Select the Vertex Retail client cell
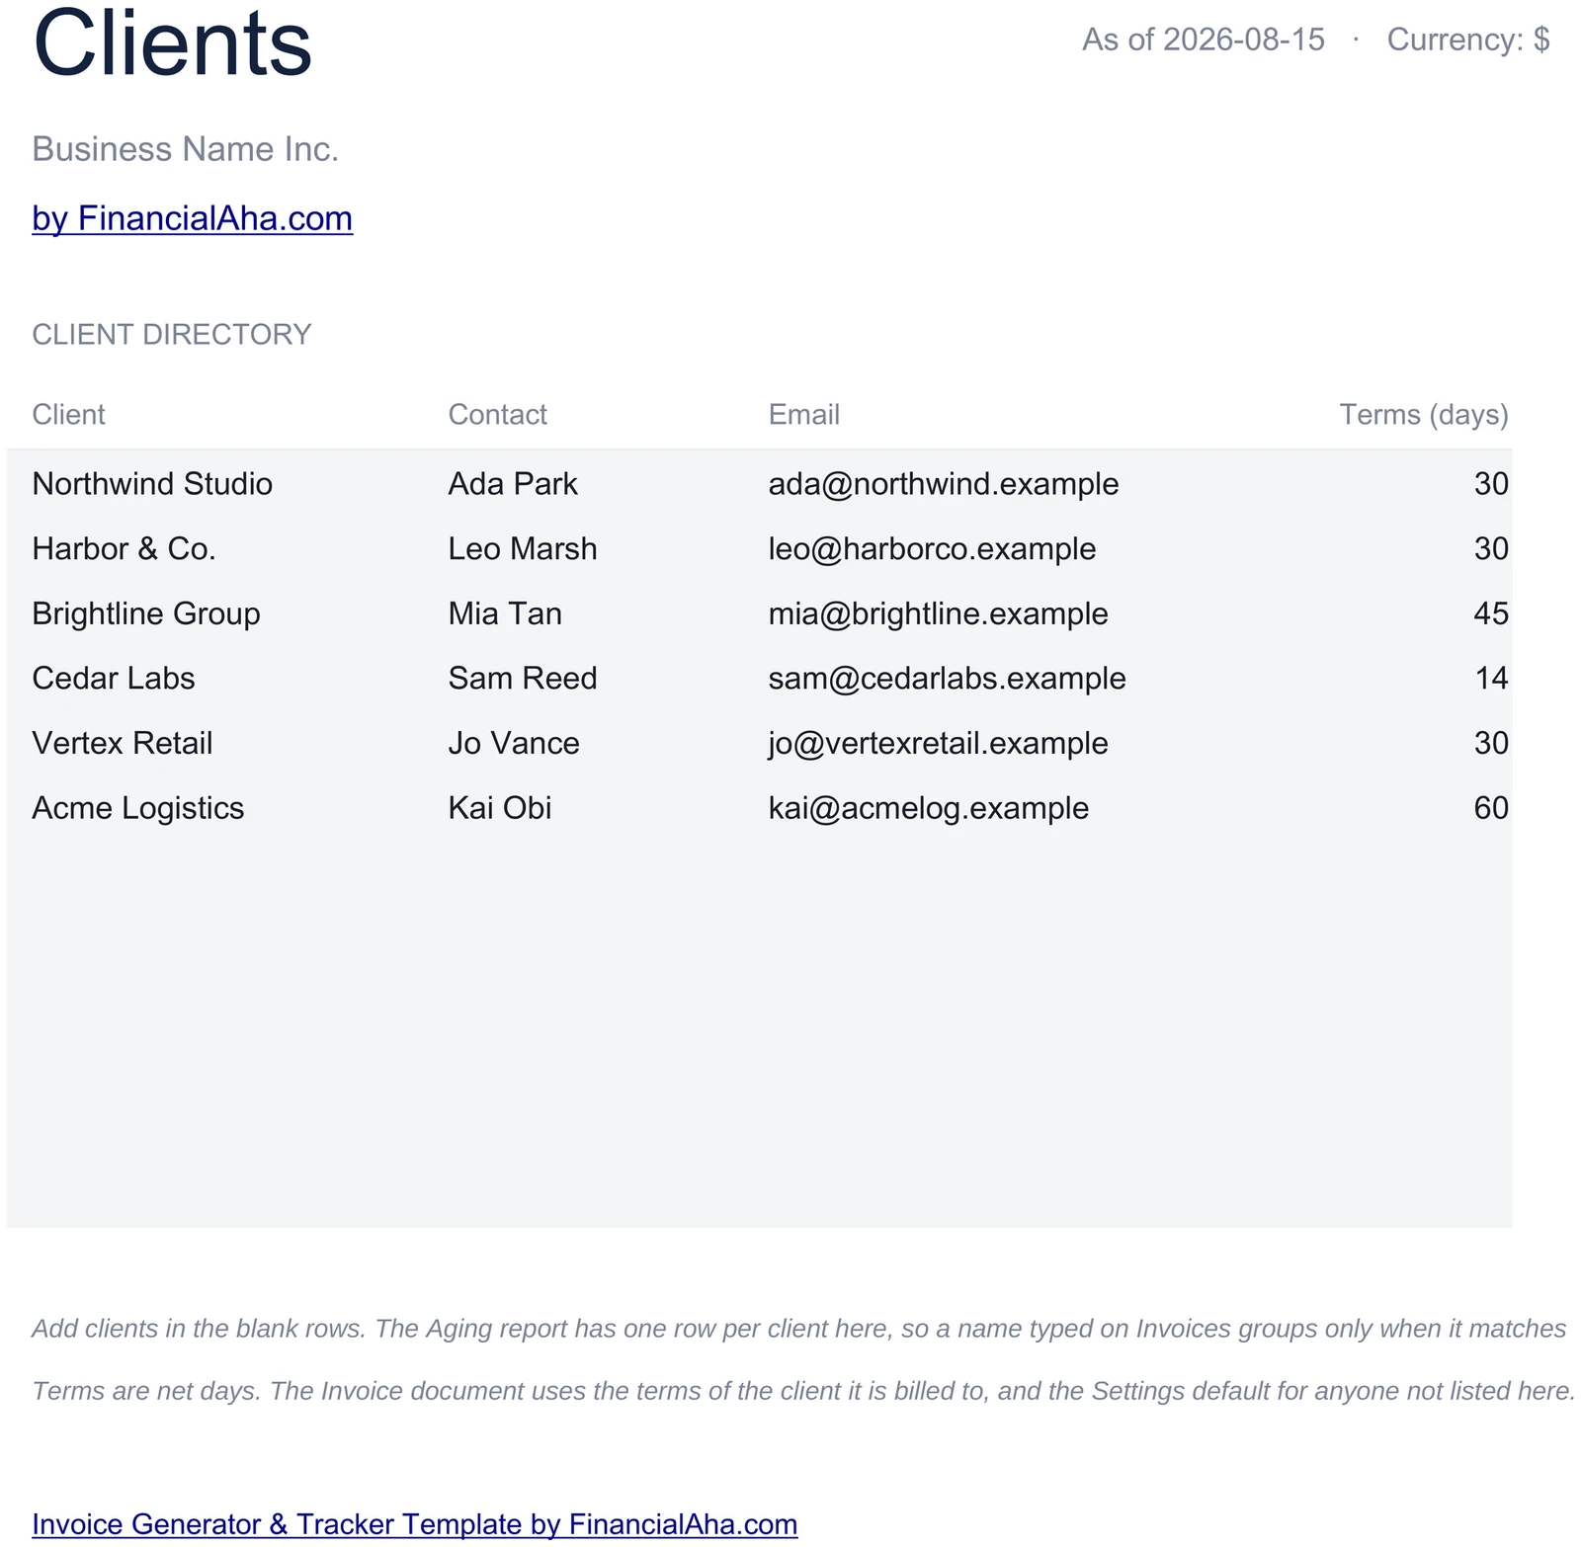Screen dimensions: 1581x1547 [123, 744]
